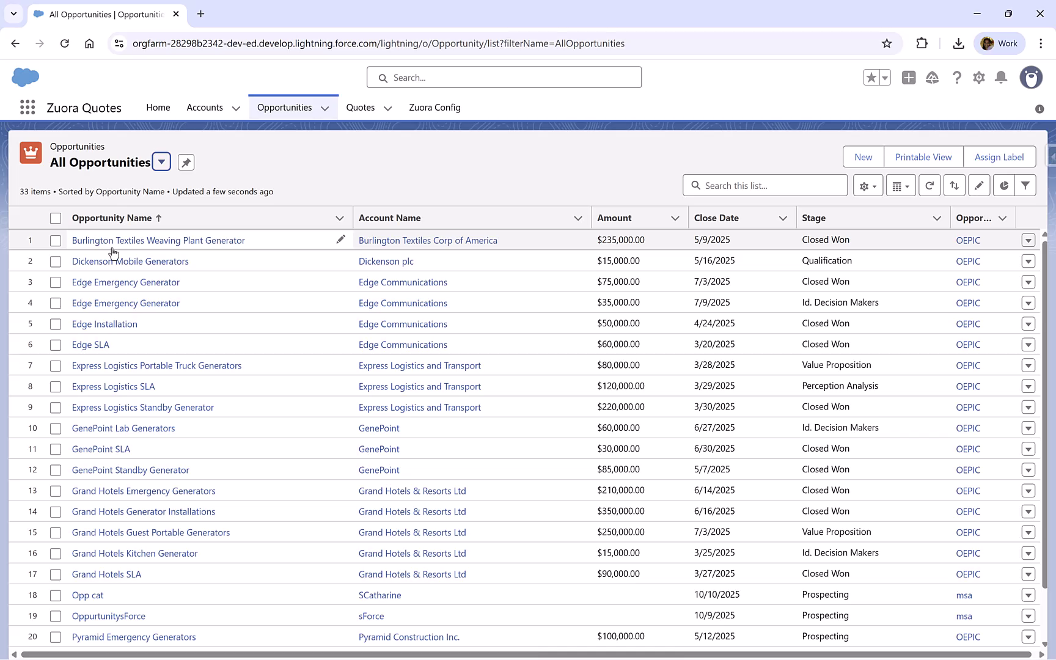Click the Search this list field
The width and height of the screenshot is (1056, 660).
[x=765, y=185]
